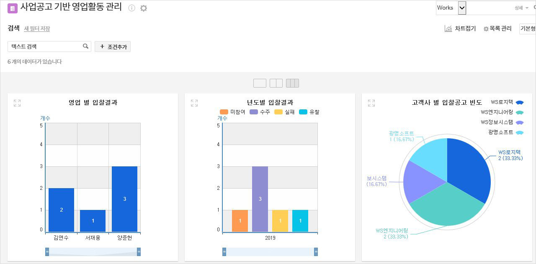Toggle 유찰 legend series

point(309,112)
